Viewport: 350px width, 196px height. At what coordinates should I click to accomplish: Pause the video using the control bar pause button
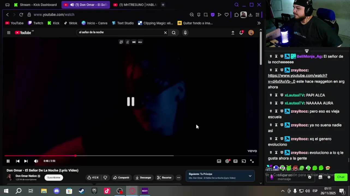tap(8, 161)
